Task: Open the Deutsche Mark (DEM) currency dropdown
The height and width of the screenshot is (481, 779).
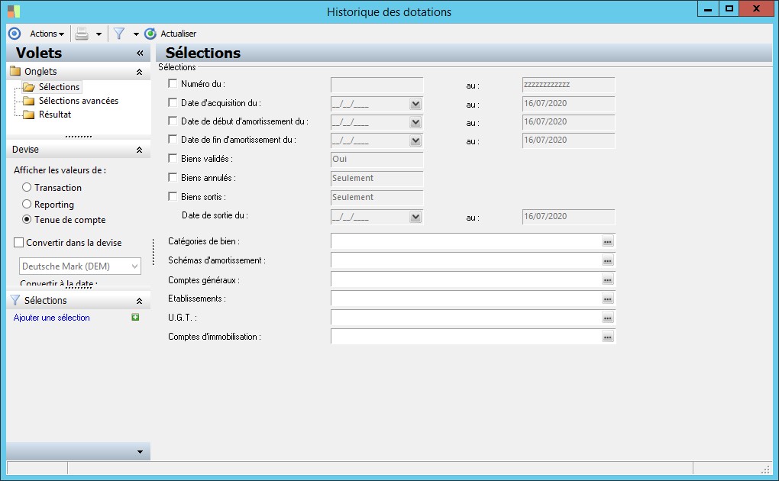Action: pos(80,266)
